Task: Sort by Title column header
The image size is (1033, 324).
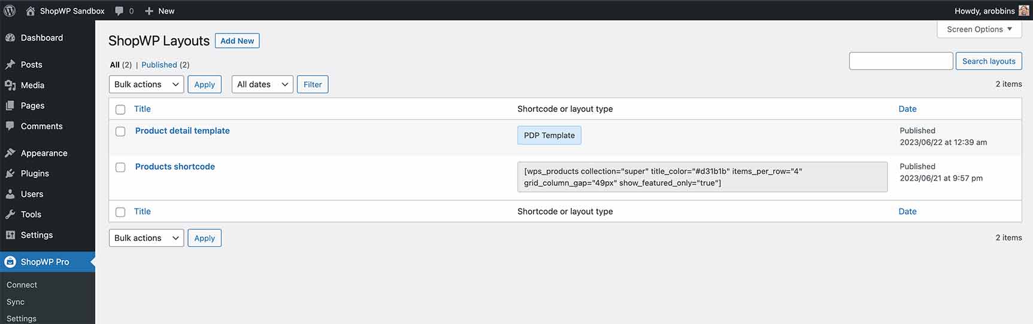Action: (x=143, y=109)
